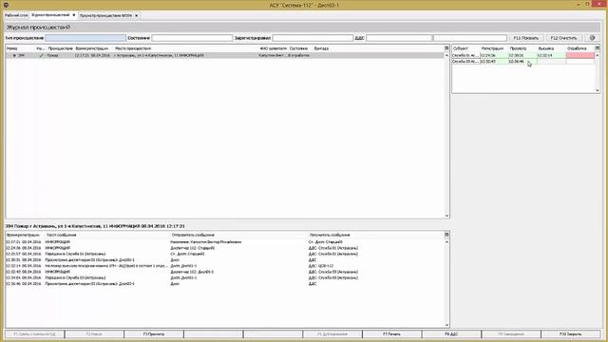The height and width of the screenshot is (342, 608).
Task: Close the Просмотр происшествия tab
Action: (x=137, y=15)
